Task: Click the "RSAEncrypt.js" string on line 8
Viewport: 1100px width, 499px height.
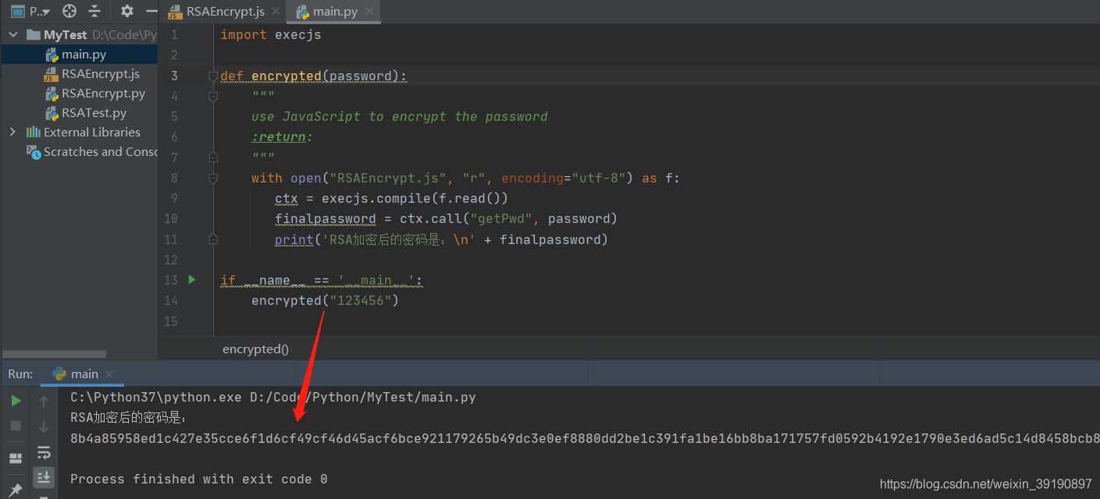Action: pos(387,178)
